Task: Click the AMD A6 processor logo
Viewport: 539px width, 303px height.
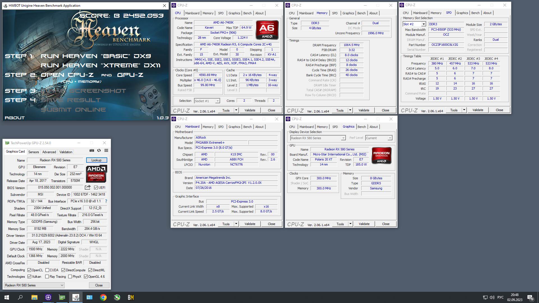Action: pos(267,30)
